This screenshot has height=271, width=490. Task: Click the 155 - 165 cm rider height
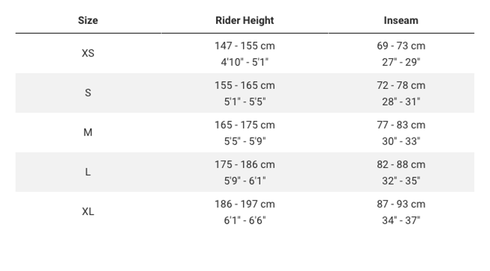[x=244, y=85]
